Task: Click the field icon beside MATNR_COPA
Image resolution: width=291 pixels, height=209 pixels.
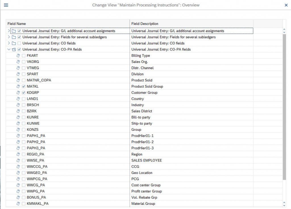Action: pyautogui.click(x=18, y=80)
